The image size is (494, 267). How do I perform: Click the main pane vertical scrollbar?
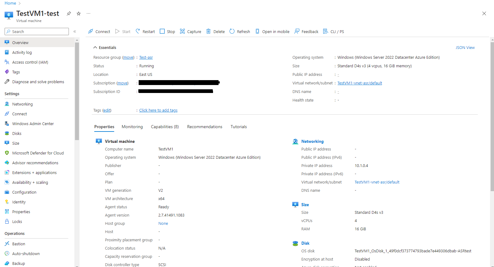tap(492, 116)
